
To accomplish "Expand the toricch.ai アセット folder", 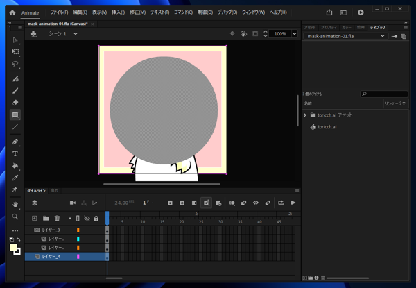I will coord(305,115).
